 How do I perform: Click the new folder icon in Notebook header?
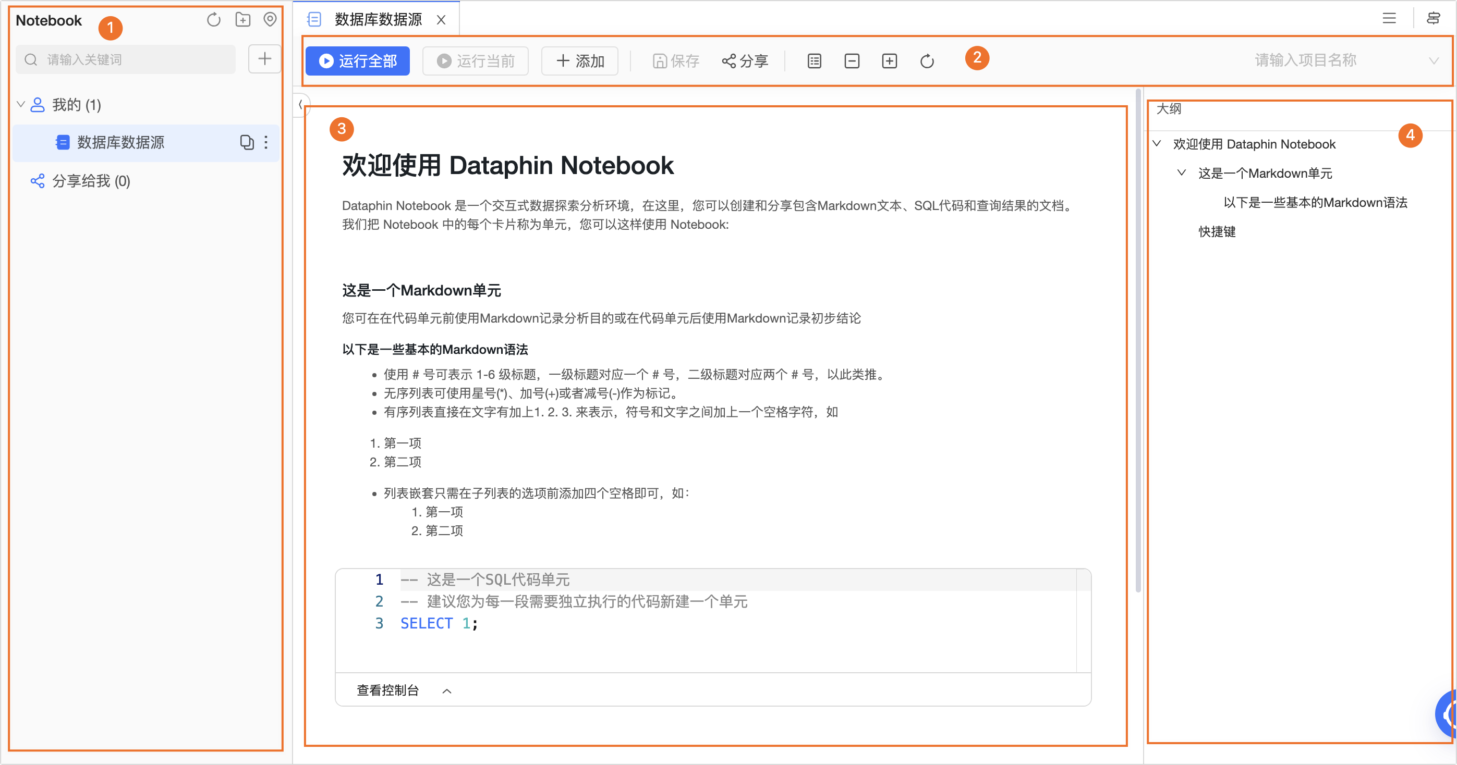[242, 20]
